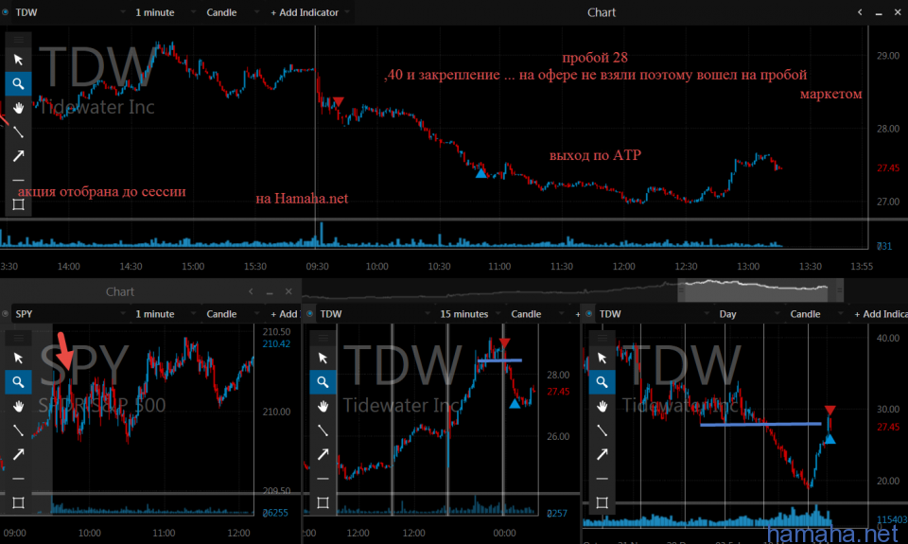Pick the line drawing tool in the main TDW chart
This screenshot has height=544, width=908.
[x=18, y=132]
